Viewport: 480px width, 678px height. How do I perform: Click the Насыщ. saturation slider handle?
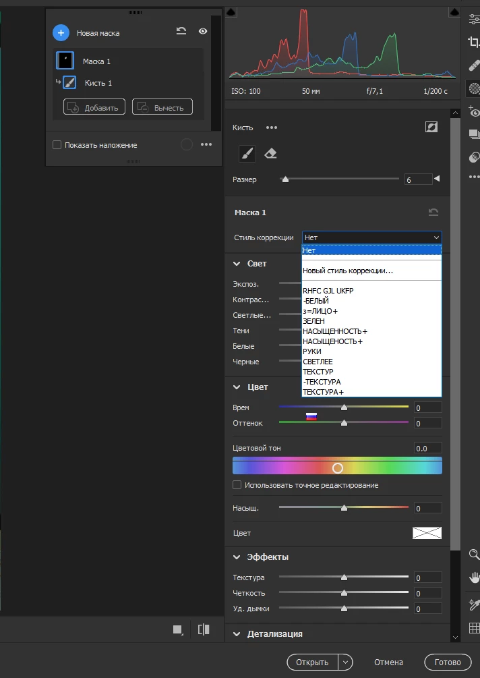(344, 508)
